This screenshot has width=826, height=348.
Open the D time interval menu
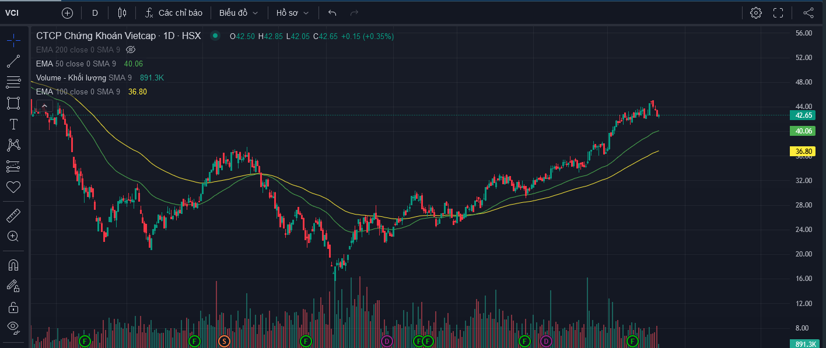point(95,13)
